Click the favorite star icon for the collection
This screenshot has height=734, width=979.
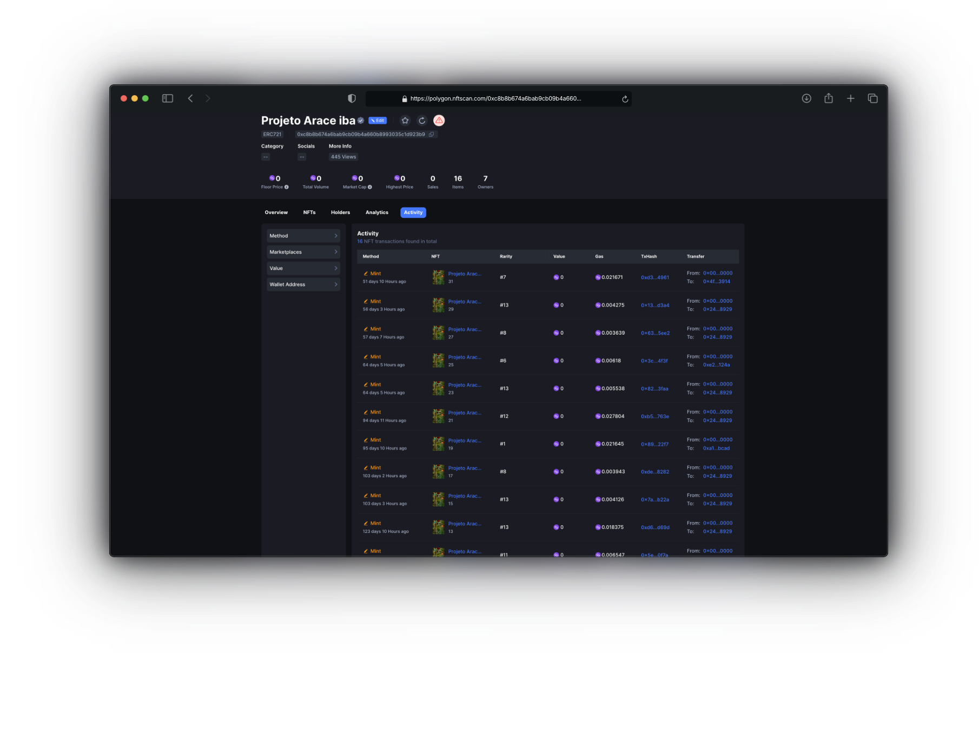pyautogui.click(x=405, y=121)
